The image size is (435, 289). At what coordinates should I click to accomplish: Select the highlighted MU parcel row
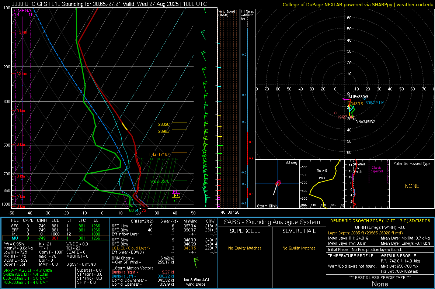pos(56,238)
